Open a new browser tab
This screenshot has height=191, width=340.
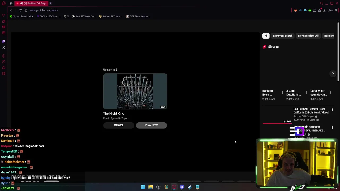pos(50,3)
